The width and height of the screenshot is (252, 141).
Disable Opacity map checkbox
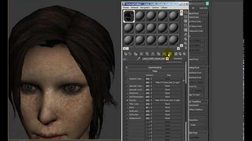point(127,100)
